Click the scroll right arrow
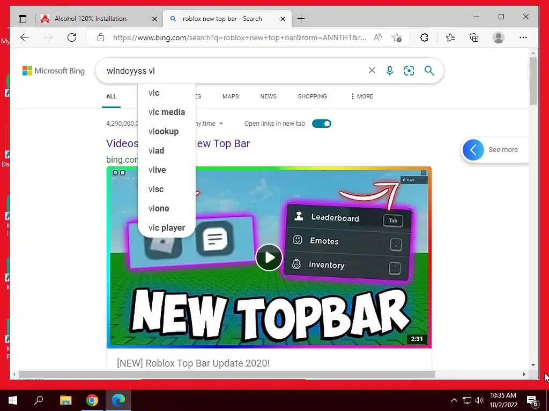This screenshot has width=549, height=411. (524, 374)
